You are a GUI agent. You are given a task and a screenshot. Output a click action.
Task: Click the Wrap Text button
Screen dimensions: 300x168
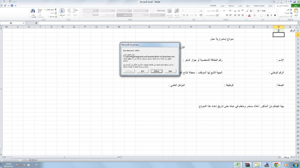pyautogui.click(x=213, y=11)
